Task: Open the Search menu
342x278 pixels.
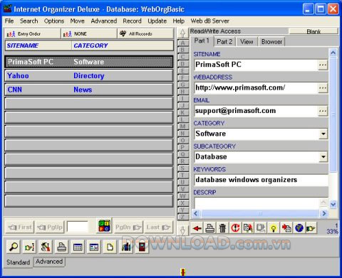Action: click(28, 21)
